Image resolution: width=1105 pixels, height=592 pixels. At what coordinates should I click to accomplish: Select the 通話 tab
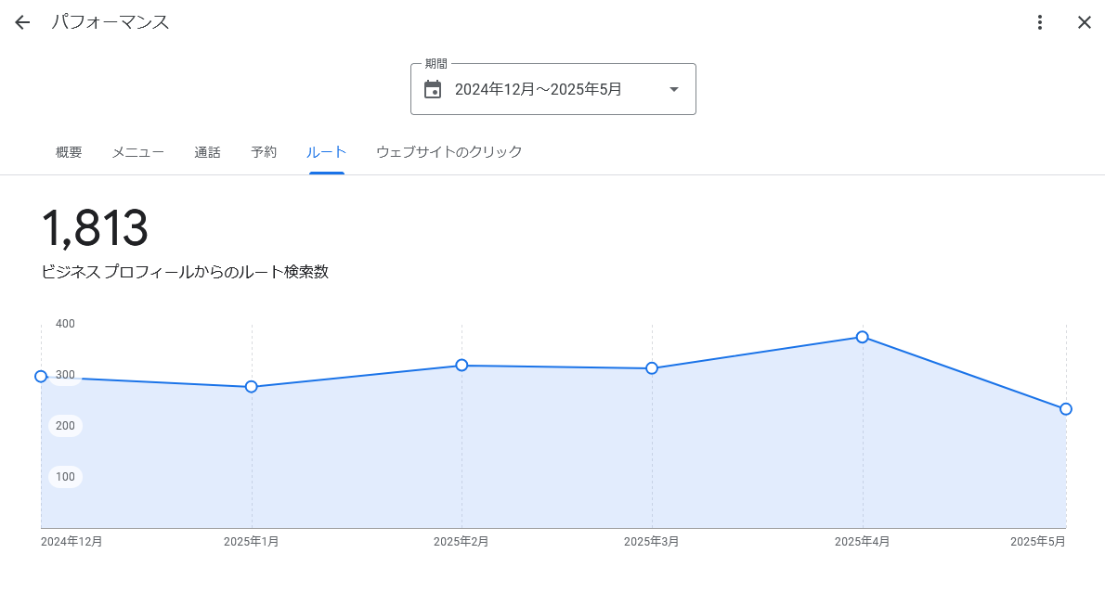coord(207,152)
